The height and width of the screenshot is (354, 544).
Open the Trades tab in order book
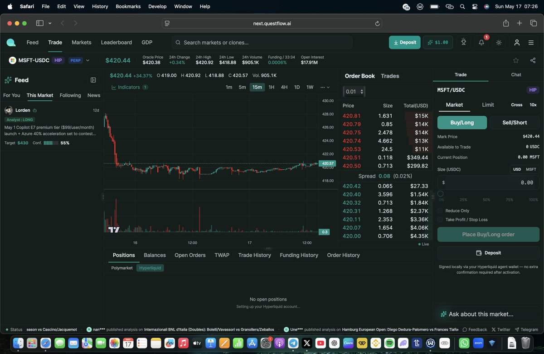[390, 76]
